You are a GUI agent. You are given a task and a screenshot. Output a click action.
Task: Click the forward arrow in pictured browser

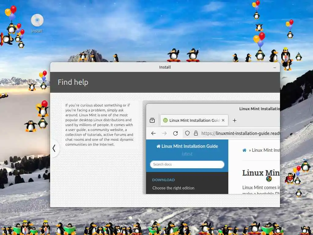[x=164, y=133]
